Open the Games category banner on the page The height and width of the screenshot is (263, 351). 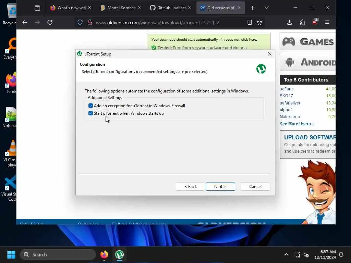307,41
